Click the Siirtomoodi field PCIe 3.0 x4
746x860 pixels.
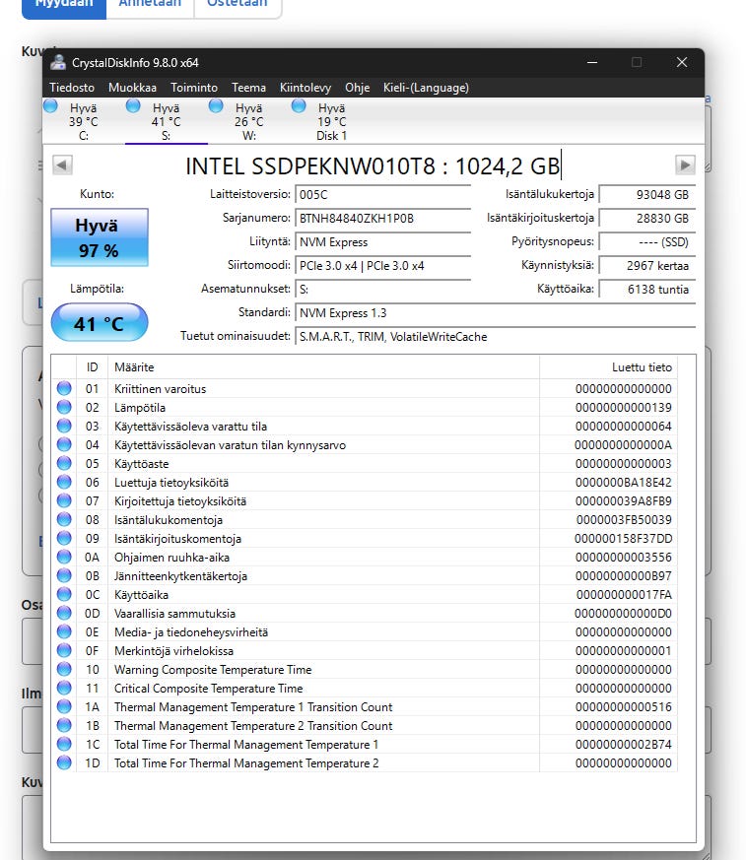[x=383, y=265]
